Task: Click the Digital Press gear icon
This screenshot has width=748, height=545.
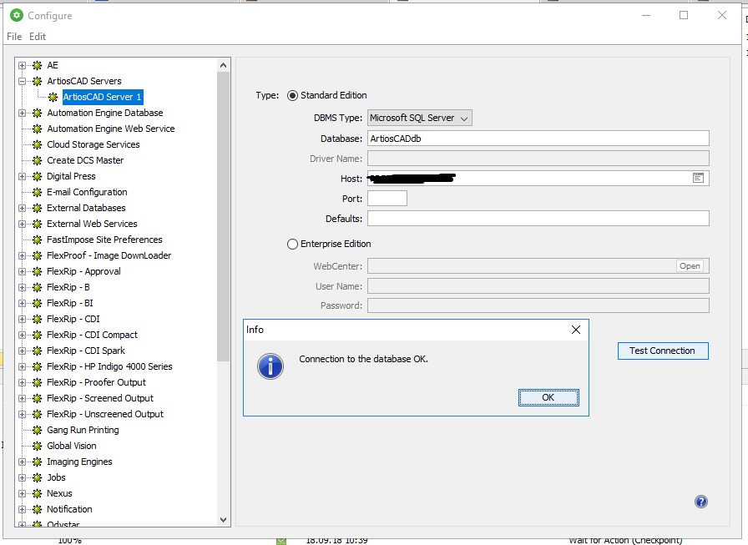Action: (38, 176)
